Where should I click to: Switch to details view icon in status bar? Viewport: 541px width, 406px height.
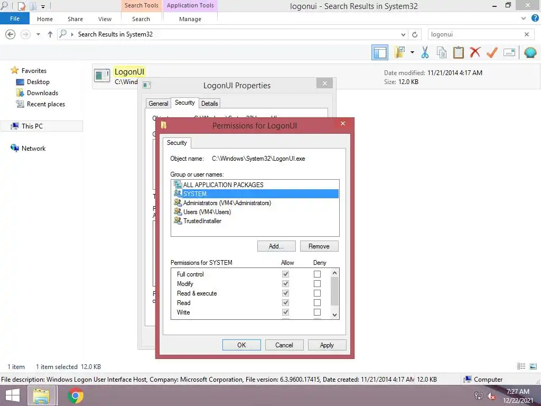(x=521, y=366)
